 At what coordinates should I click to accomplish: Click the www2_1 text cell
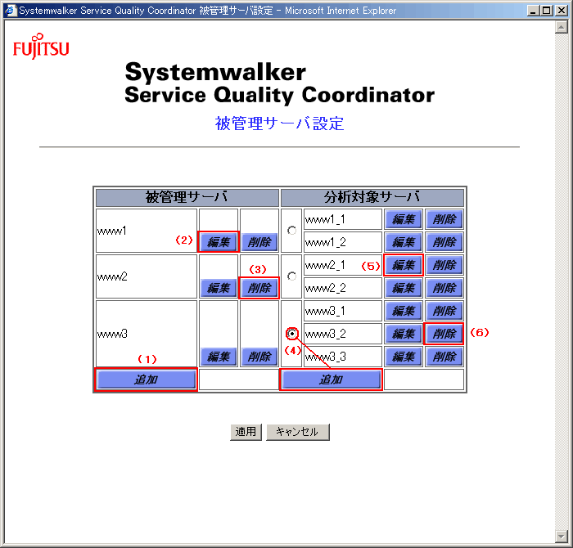tap(343, 265)
